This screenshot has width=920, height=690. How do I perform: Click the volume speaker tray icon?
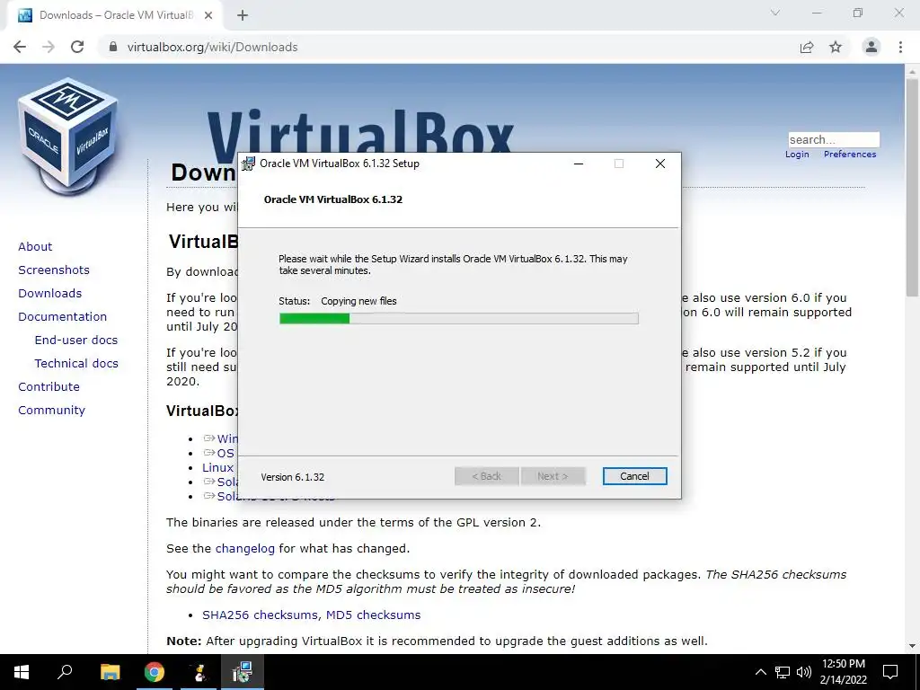point(804,672)
